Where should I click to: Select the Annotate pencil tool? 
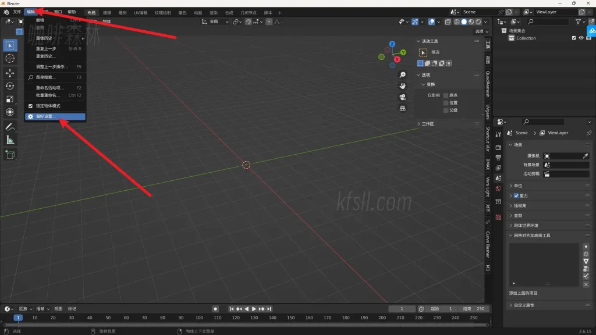click(x=10, y=127)
